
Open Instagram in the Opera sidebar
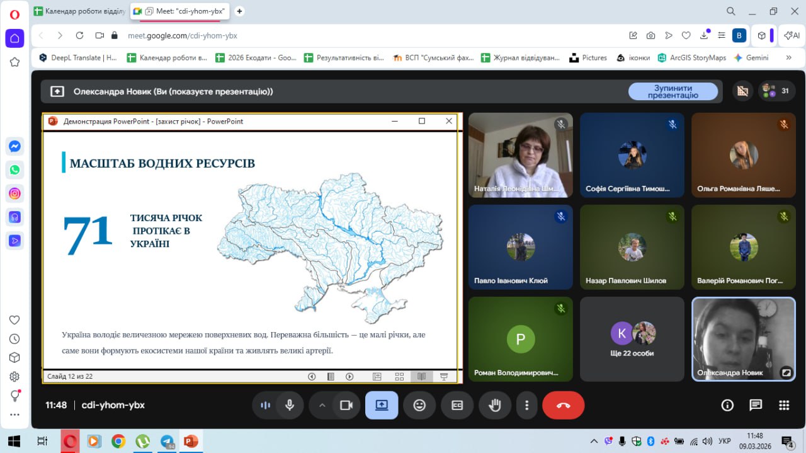click(x=14, y=193)
